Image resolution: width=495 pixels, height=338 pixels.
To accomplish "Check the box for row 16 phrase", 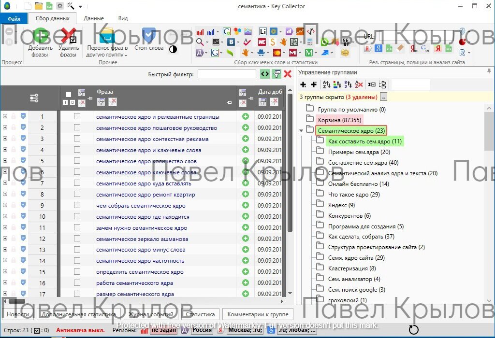I will (x=77, y=283).
